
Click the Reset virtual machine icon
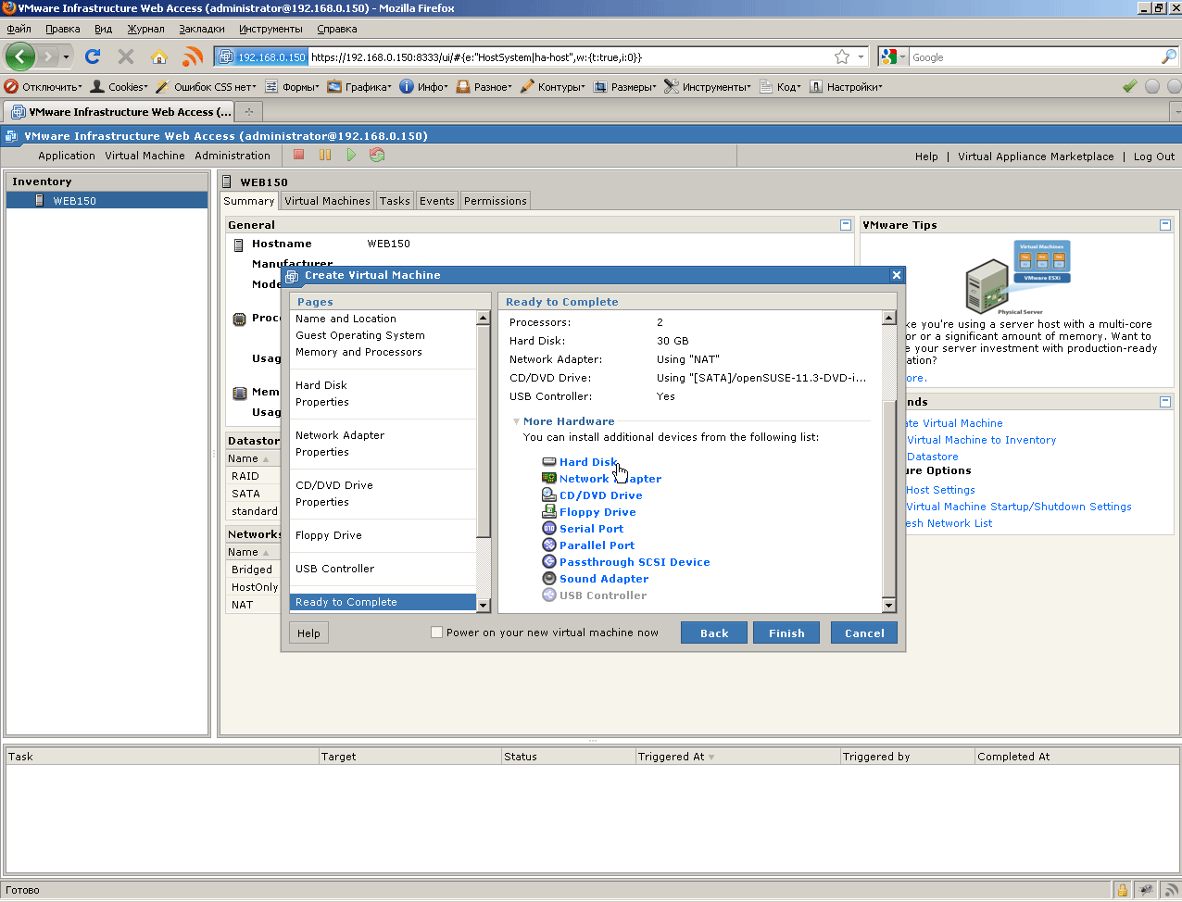pos(377,155)
